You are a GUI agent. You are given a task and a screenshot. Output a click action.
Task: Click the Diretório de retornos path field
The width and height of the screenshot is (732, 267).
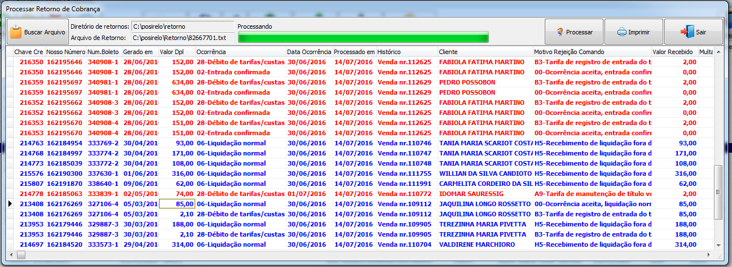pyautogui.click(x=182, y=26)
